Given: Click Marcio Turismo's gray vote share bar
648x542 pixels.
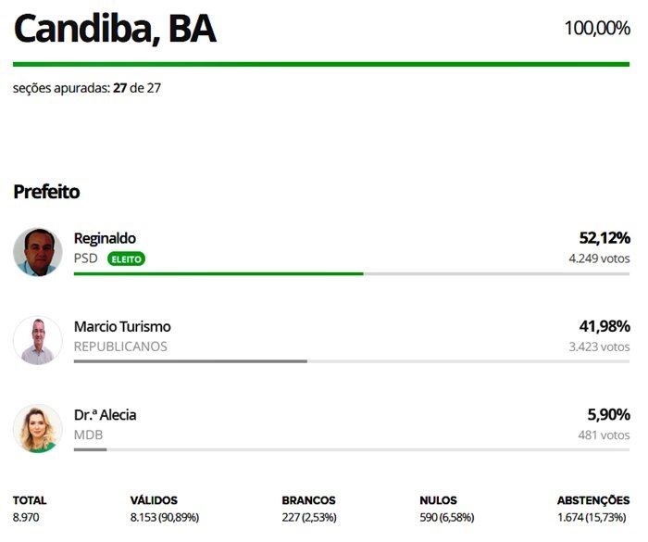Looking at the screenshot, I should coord(191,361).
